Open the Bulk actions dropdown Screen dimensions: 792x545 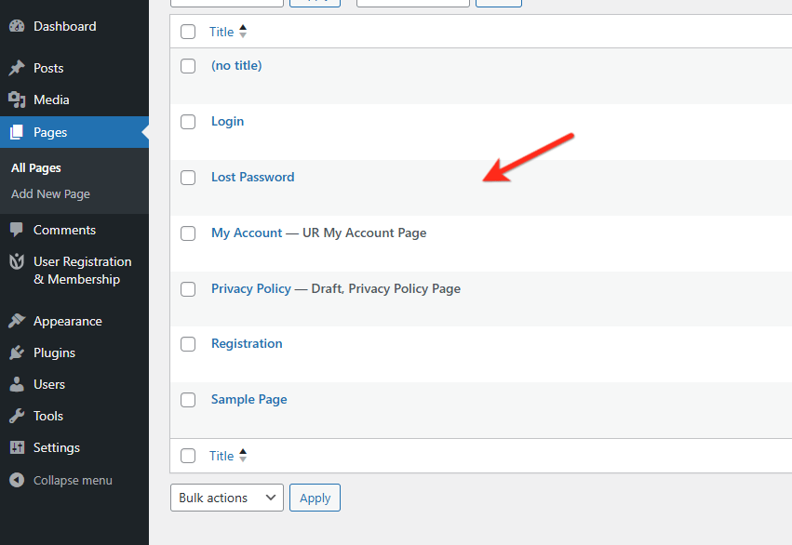[226, 497]
